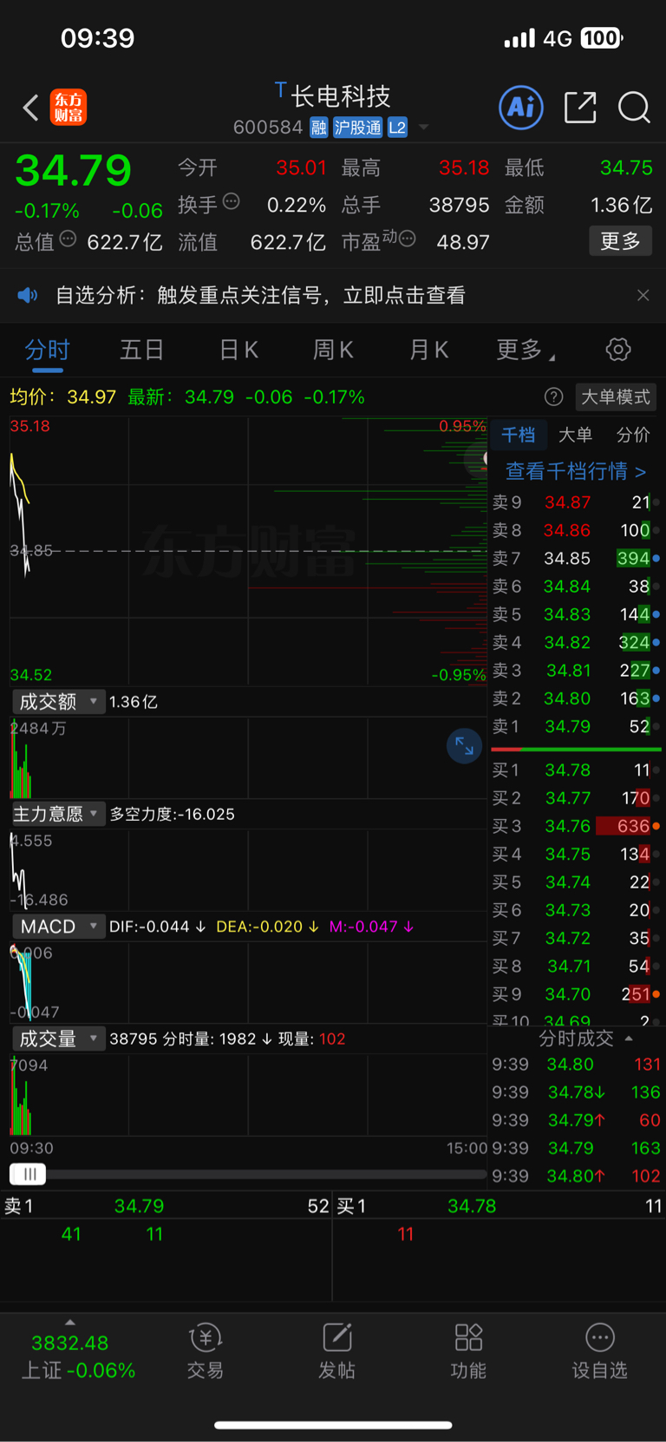This screenshot has height=1442, width=666.
Task: Tap bottom 卖1 34.79 quote bar
Action: [x=166, y=1206]
